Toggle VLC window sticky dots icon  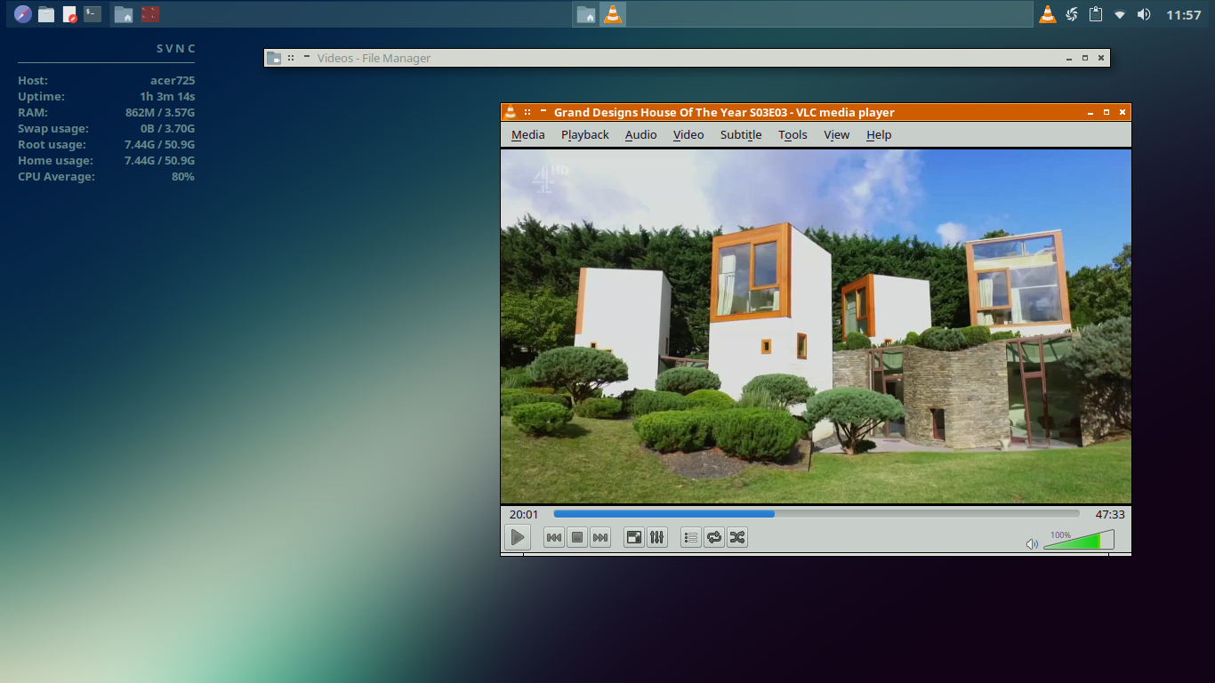point(527,112)
